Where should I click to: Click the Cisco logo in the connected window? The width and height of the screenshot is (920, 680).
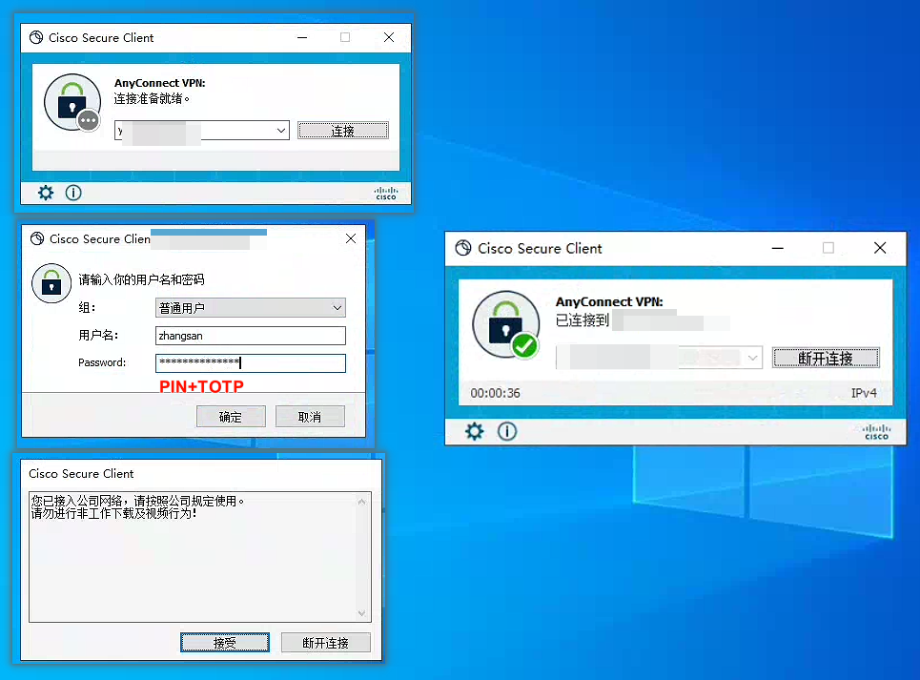[876, 432]
